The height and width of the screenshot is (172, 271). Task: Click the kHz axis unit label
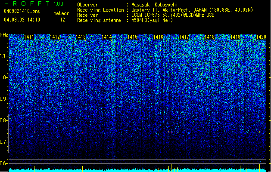tap(4, 35)
